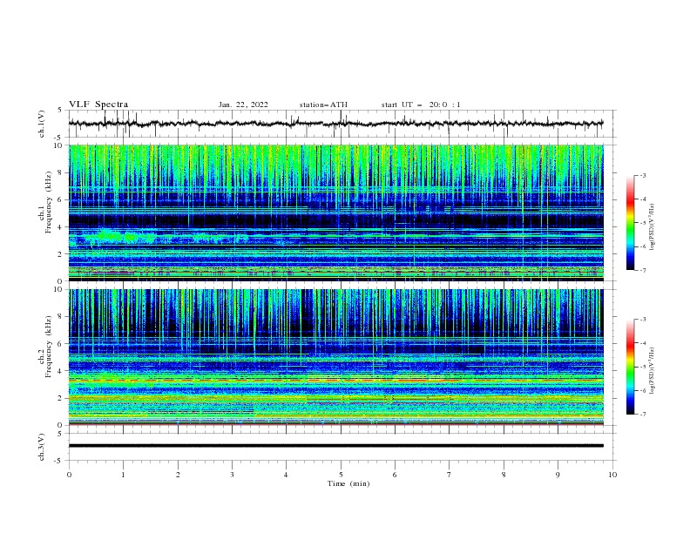690x533 pixels.
Task: Click the ch.1 spectrogram color scale bar
Action: (x=630, y=223)
